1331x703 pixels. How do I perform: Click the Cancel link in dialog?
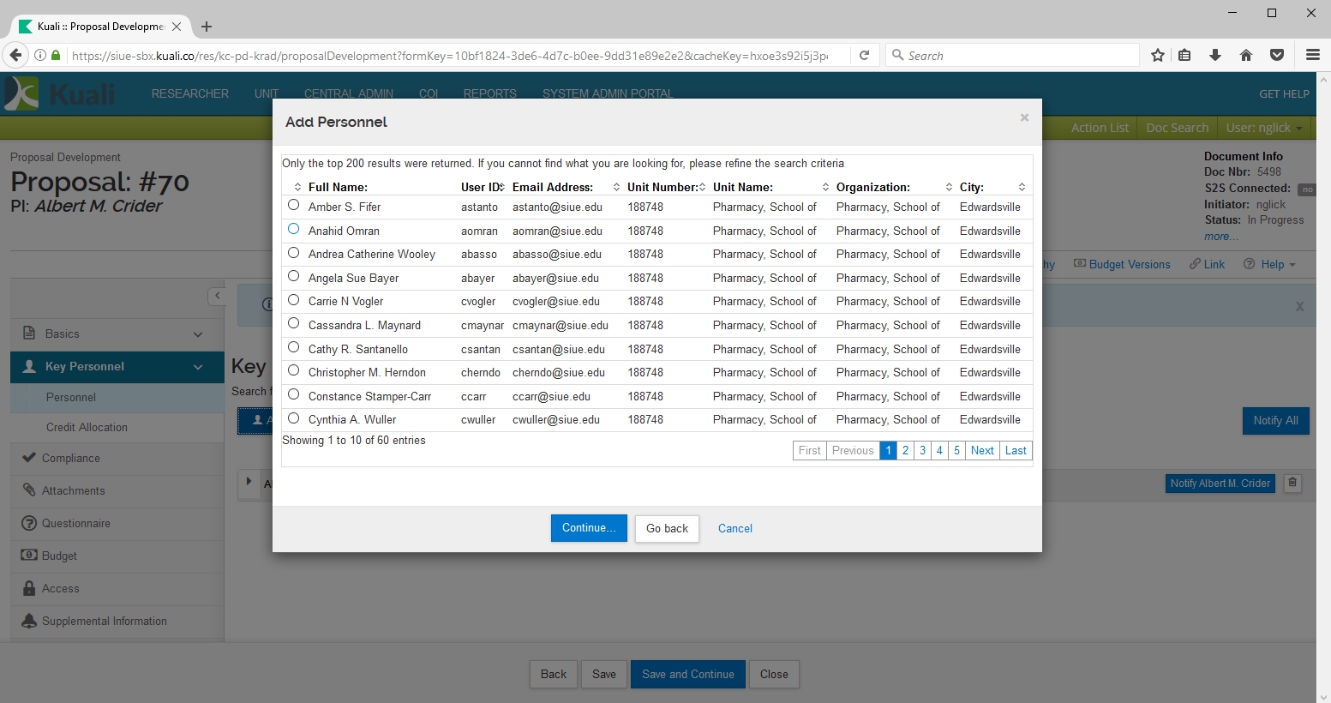point(734,529)
